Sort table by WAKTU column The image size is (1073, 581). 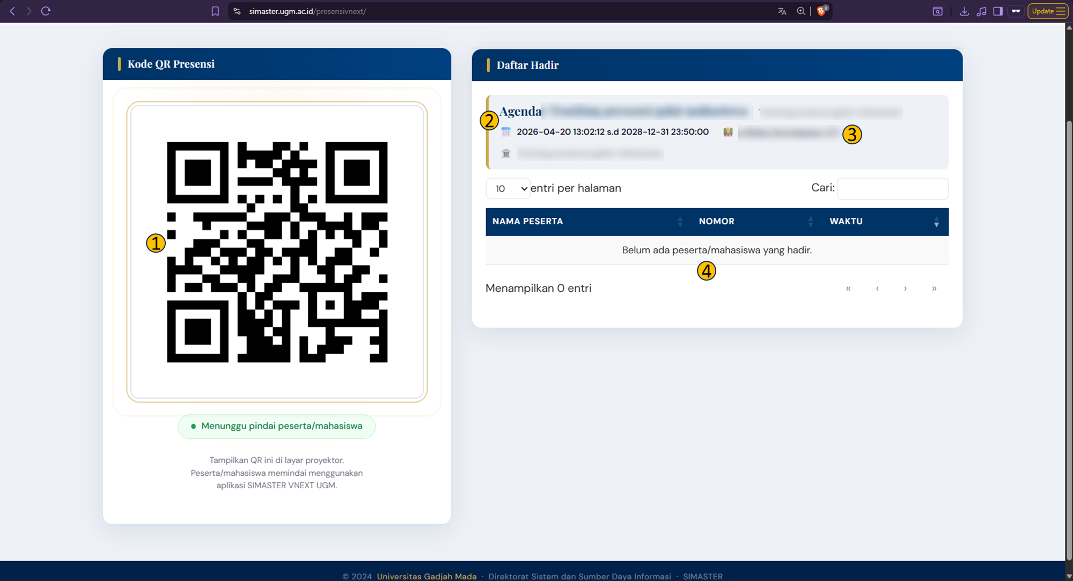point(846,222)
